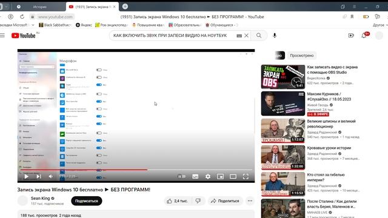The image size is (388, 218).
Task: Click the browser address bar youtube.com
Action: (55, 17)
